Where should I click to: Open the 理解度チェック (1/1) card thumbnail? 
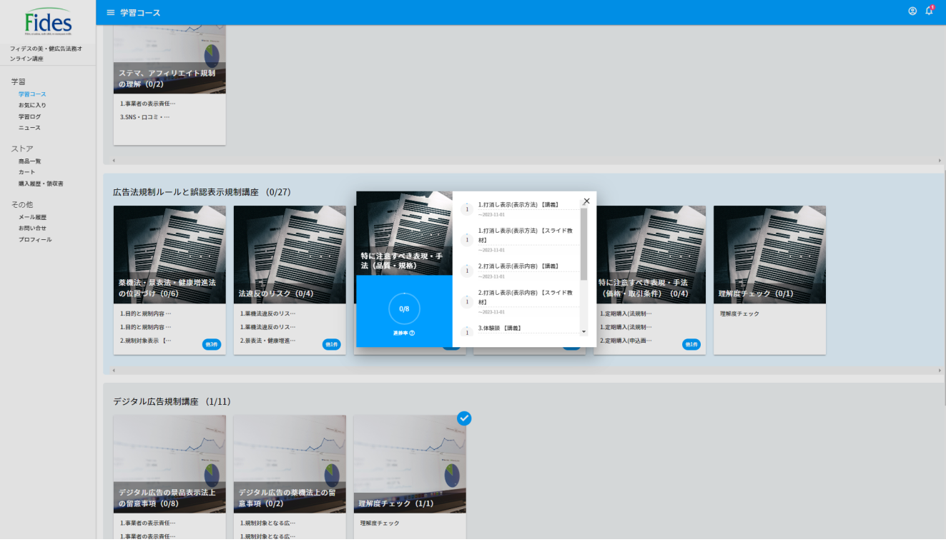[x=410, y=464]
